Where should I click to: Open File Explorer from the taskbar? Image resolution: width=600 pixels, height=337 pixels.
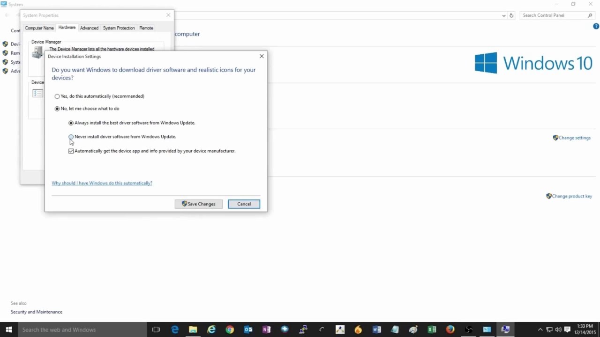pos(193,330)
